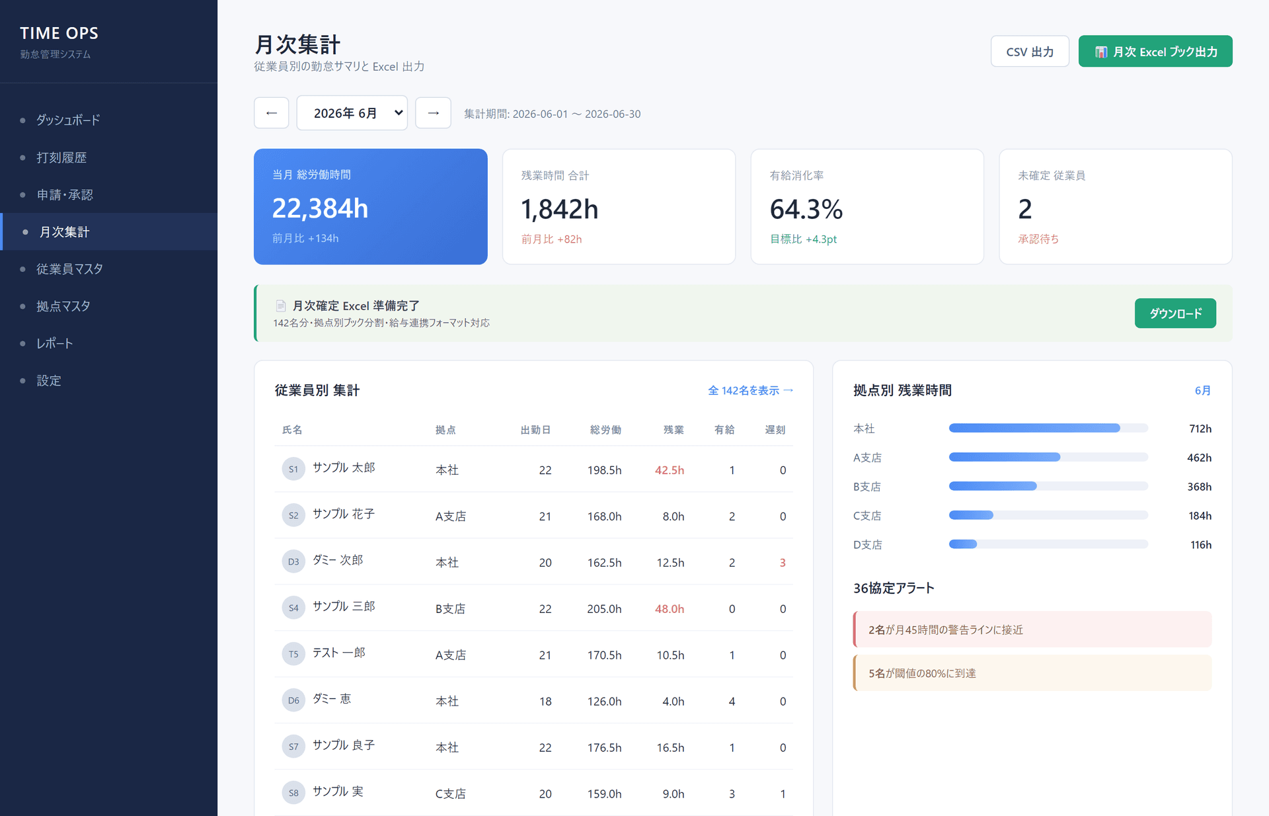Click the 遅刻 column header
This screenshot has height=816, width=1269.
775,430
